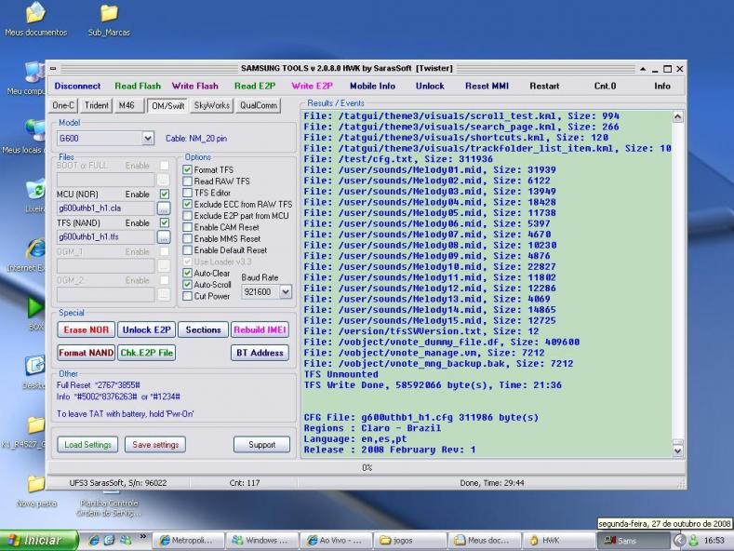
Task: Toggle Auto-Scroll checkbox
Action: tap(187, 285)
